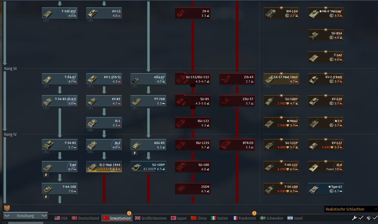378x224 pixels.
Task: Click the warning badge above the Frankreich tab
Action: pos(254,213)
